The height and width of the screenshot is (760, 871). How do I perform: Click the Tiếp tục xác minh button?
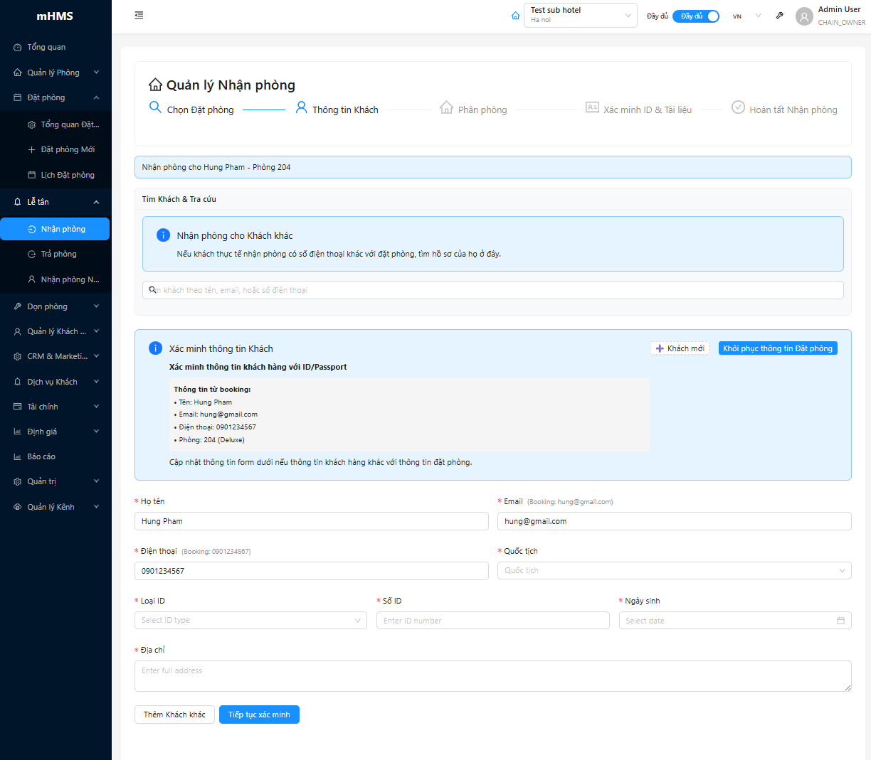[259, 714]
